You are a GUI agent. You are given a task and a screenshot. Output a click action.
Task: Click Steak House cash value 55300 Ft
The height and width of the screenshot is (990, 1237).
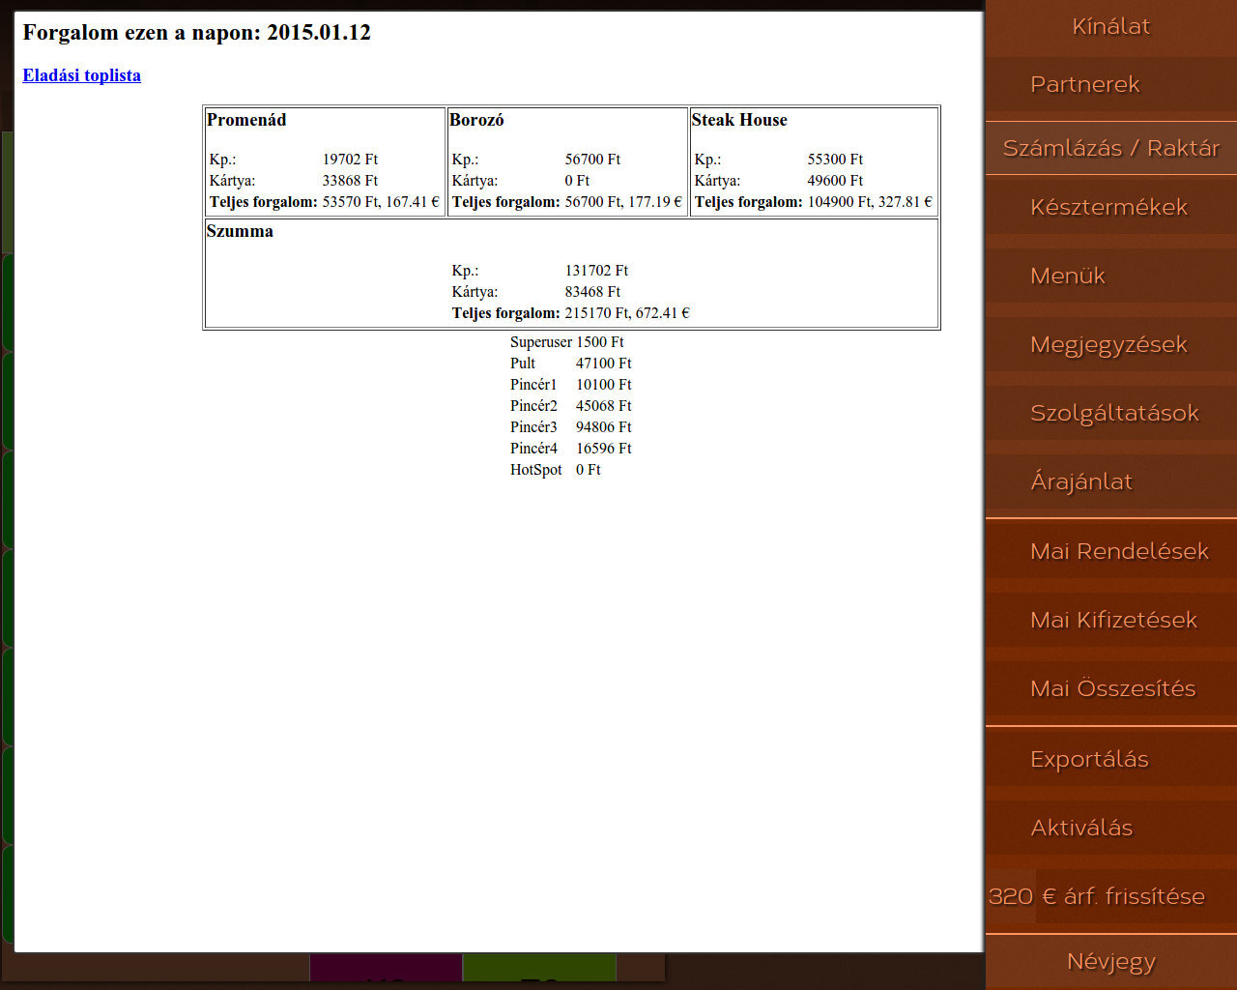(835, 160)
